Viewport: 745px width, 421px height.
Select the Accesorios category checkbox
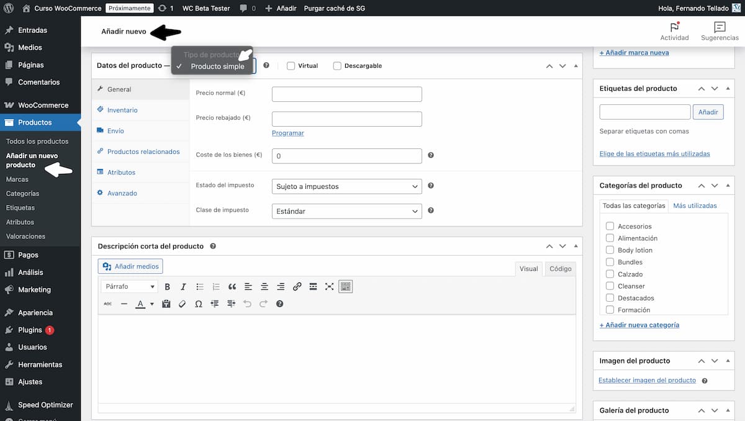tap(609, 226)
